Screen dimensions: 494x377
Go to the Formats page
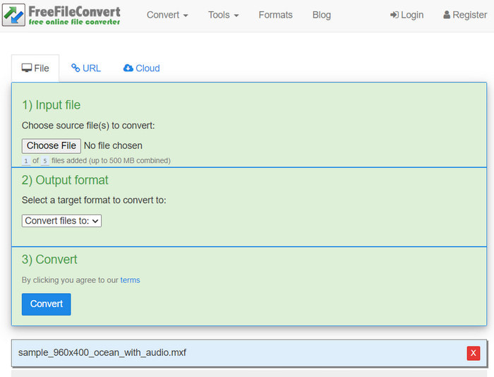(275, 15)
